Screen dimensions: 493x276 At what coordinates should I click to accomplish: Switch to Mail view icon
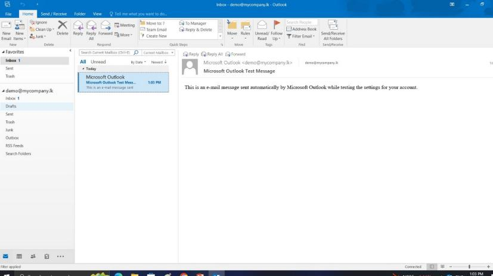click(x=5, y=256)
